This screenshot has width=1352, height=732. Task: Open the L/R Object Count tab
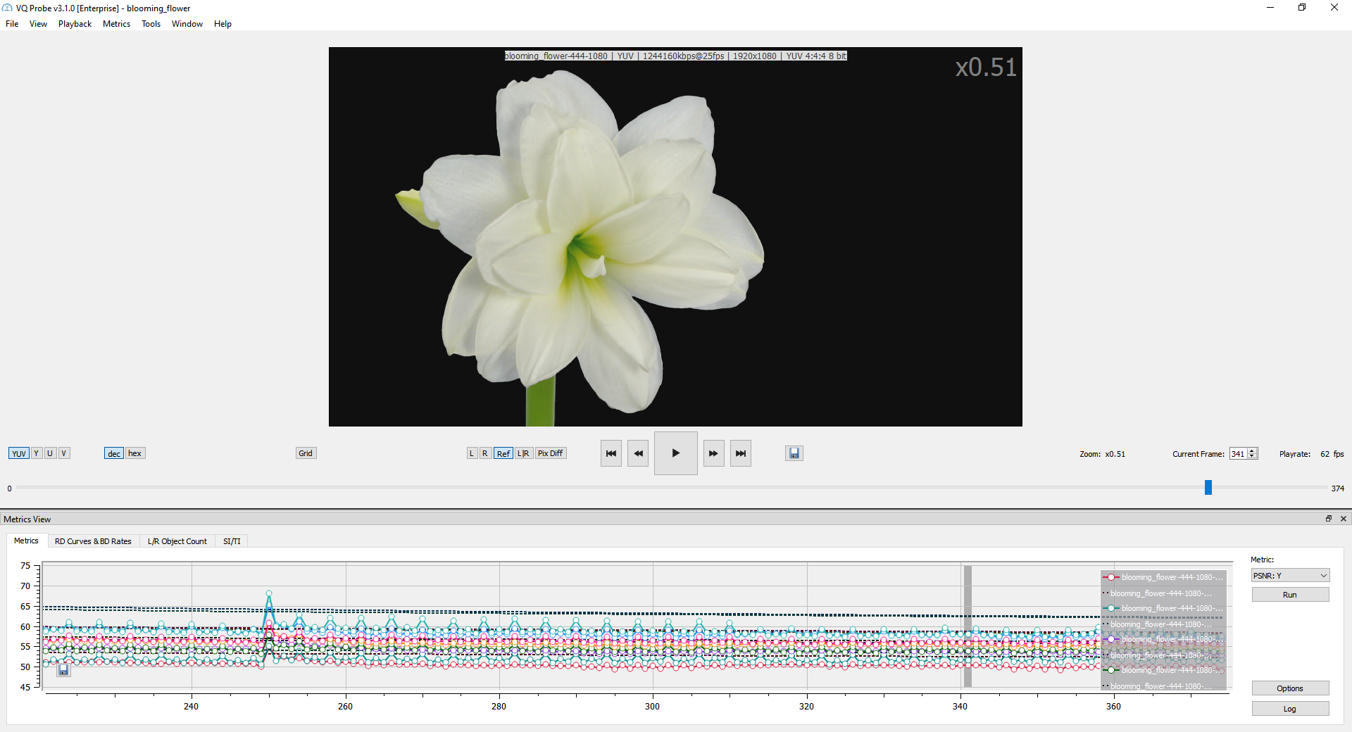(177, 541)
